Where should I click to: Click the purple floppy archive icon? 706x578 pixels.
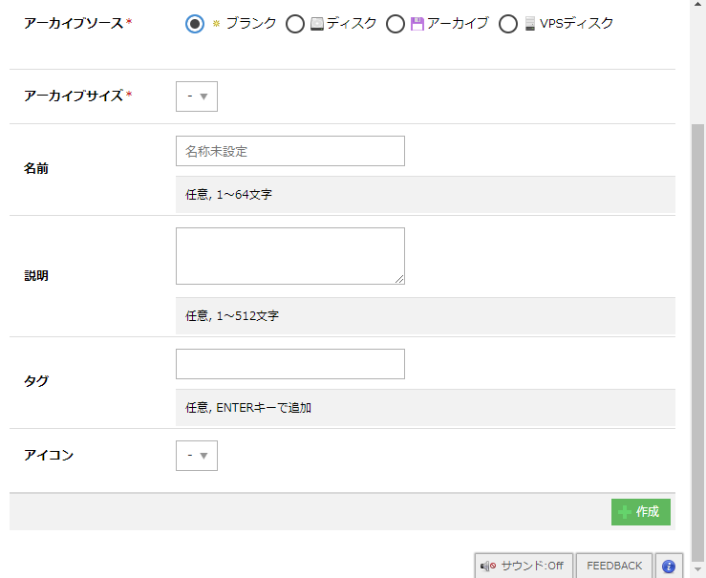[417, 24]
